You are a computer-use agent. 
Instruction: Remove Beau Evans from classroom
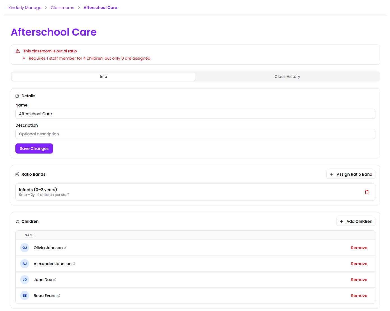coord(359,296)
